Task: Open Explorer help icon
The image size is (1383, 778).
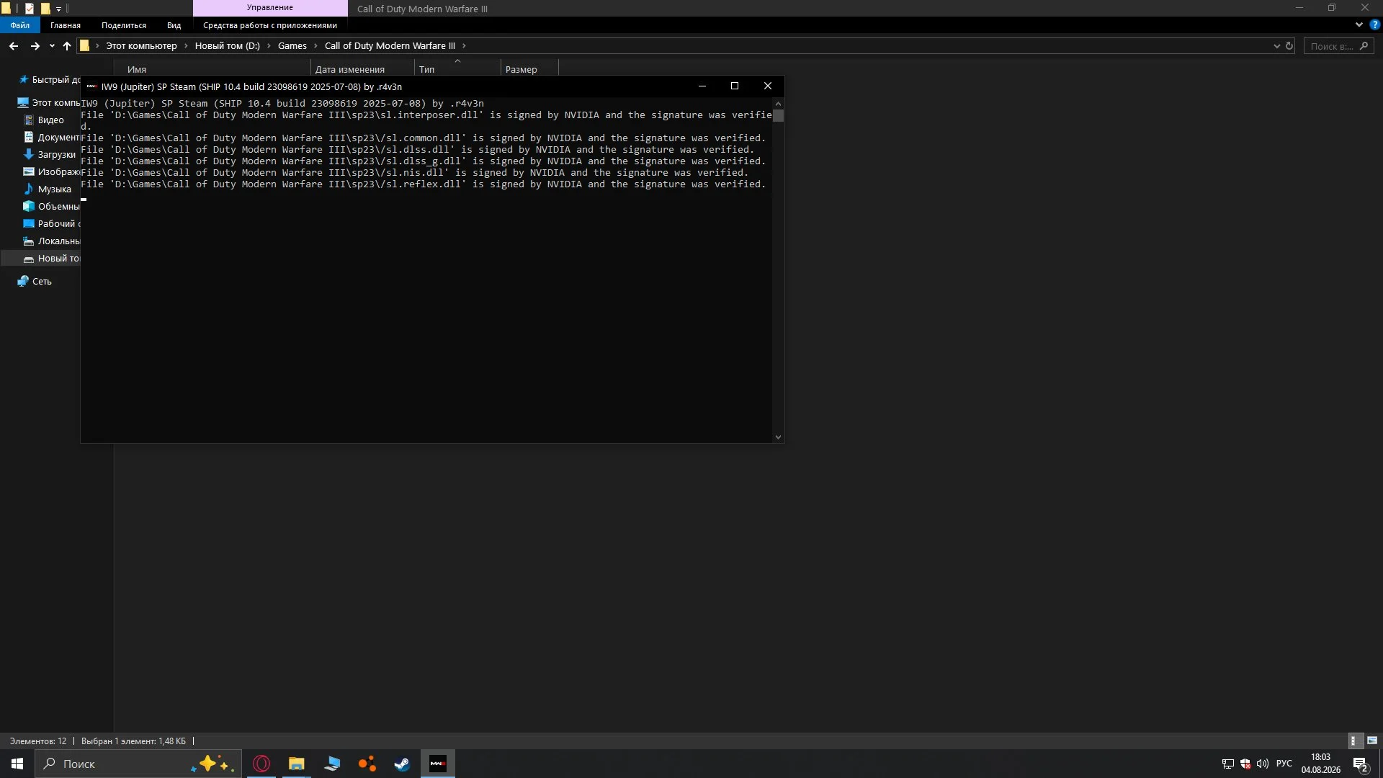Action: tap(1374, 24)
